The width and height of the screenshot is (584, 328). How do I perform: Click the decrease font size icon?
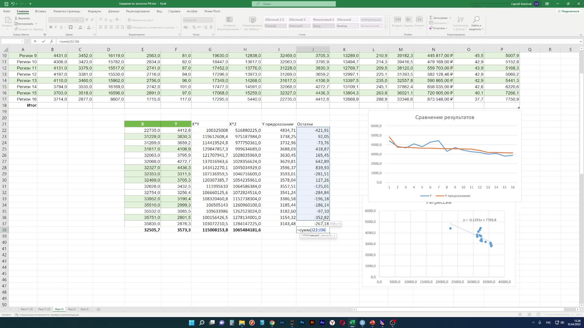click(x=92, y=20)
